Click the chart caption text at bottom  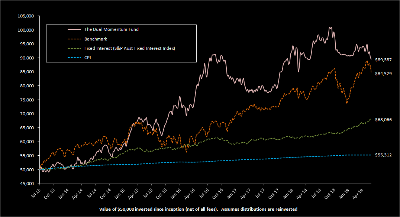pyautogui.click(x=200, y=209)
